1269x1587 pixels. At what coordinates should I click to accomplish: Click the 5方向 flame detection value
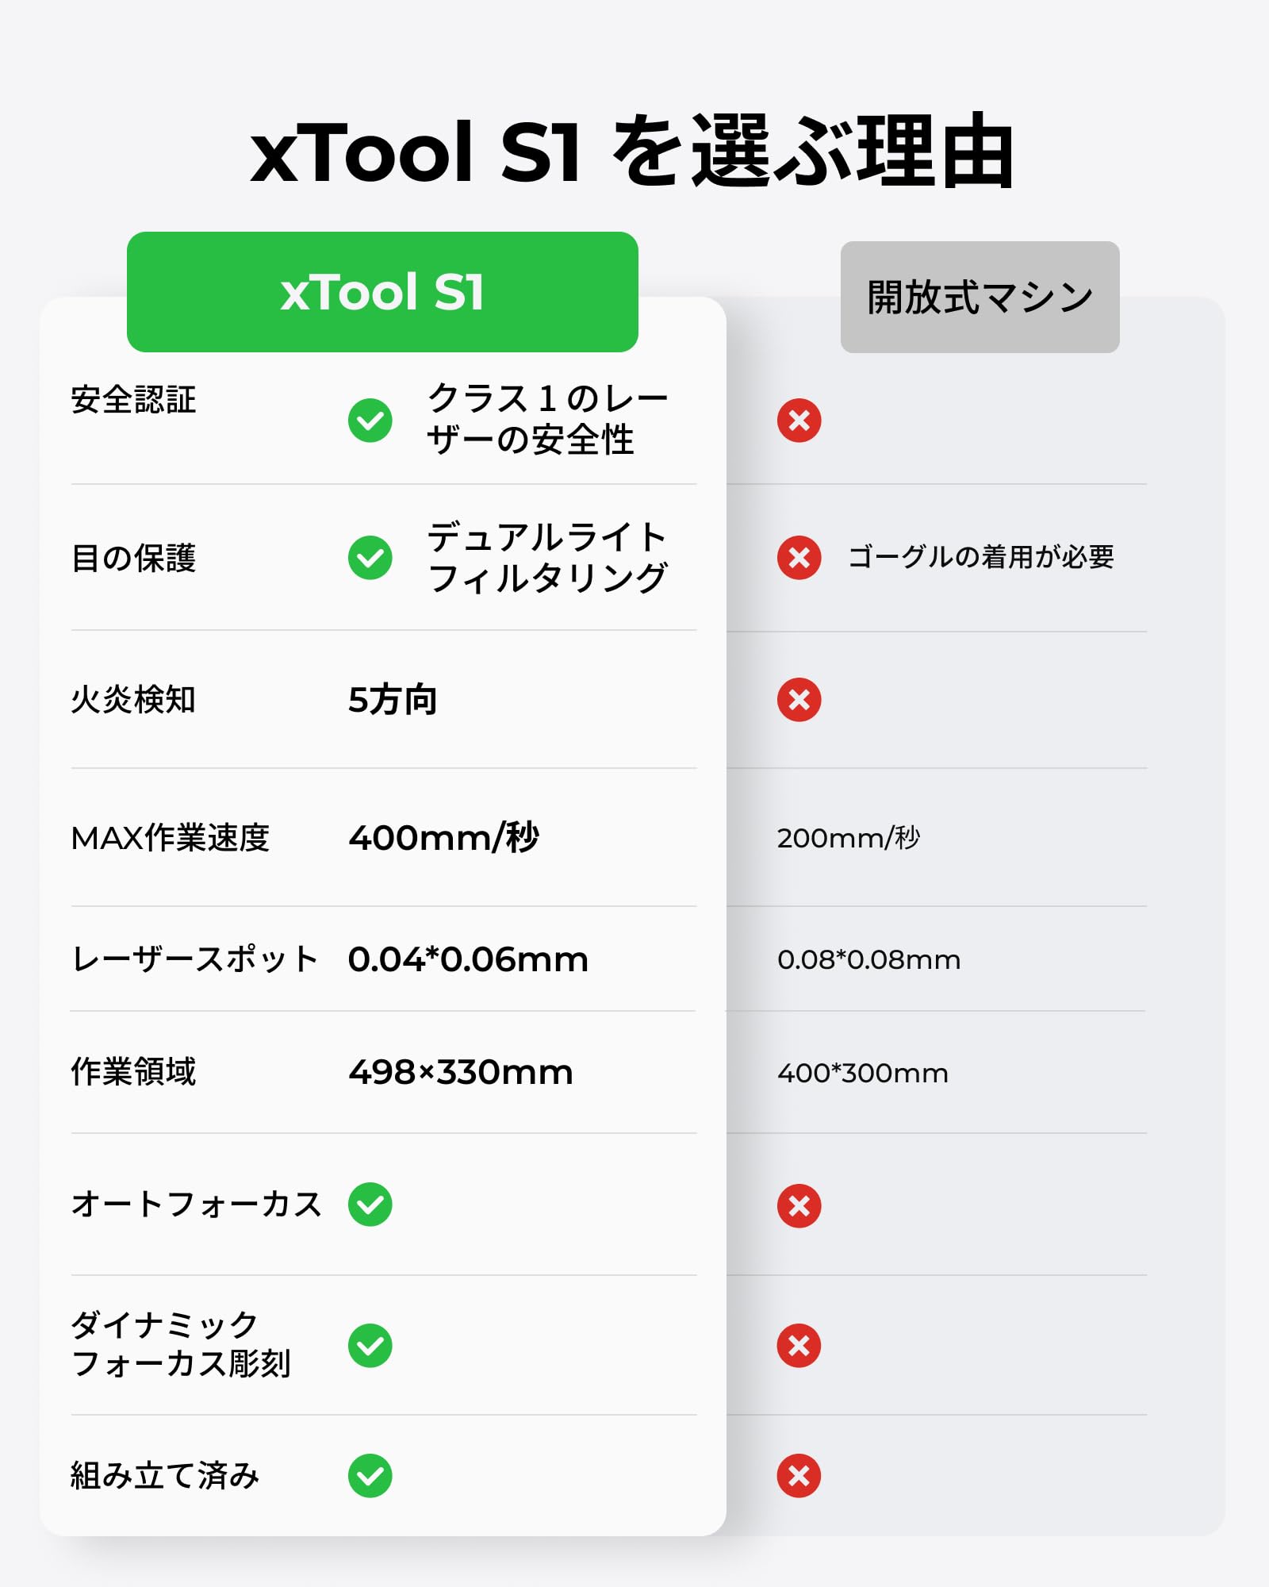tap(393, 700)
